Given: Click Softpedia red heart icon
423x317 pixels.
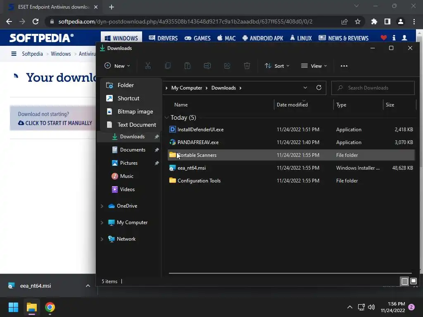Looking at the screenshot, I should [x=384, y=38].
